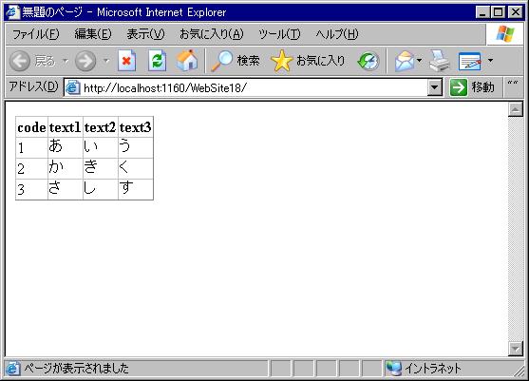
Task: Refresh the page with green arrows icon
Action: click(158, 61)
